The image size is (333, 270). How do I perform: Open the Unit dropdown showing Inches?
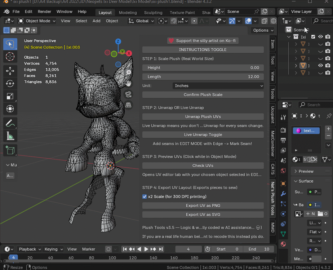pos(218,86)
